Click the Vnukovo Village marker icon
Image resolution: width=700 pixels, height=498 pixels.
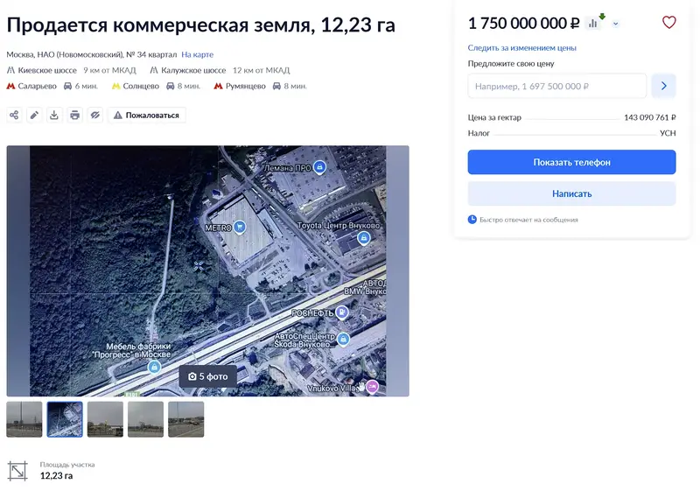click(x=373, y=387)
